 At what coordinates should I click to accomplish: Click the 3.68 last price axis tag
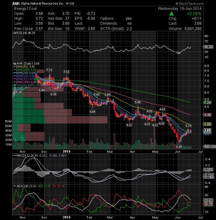point(207,130)
